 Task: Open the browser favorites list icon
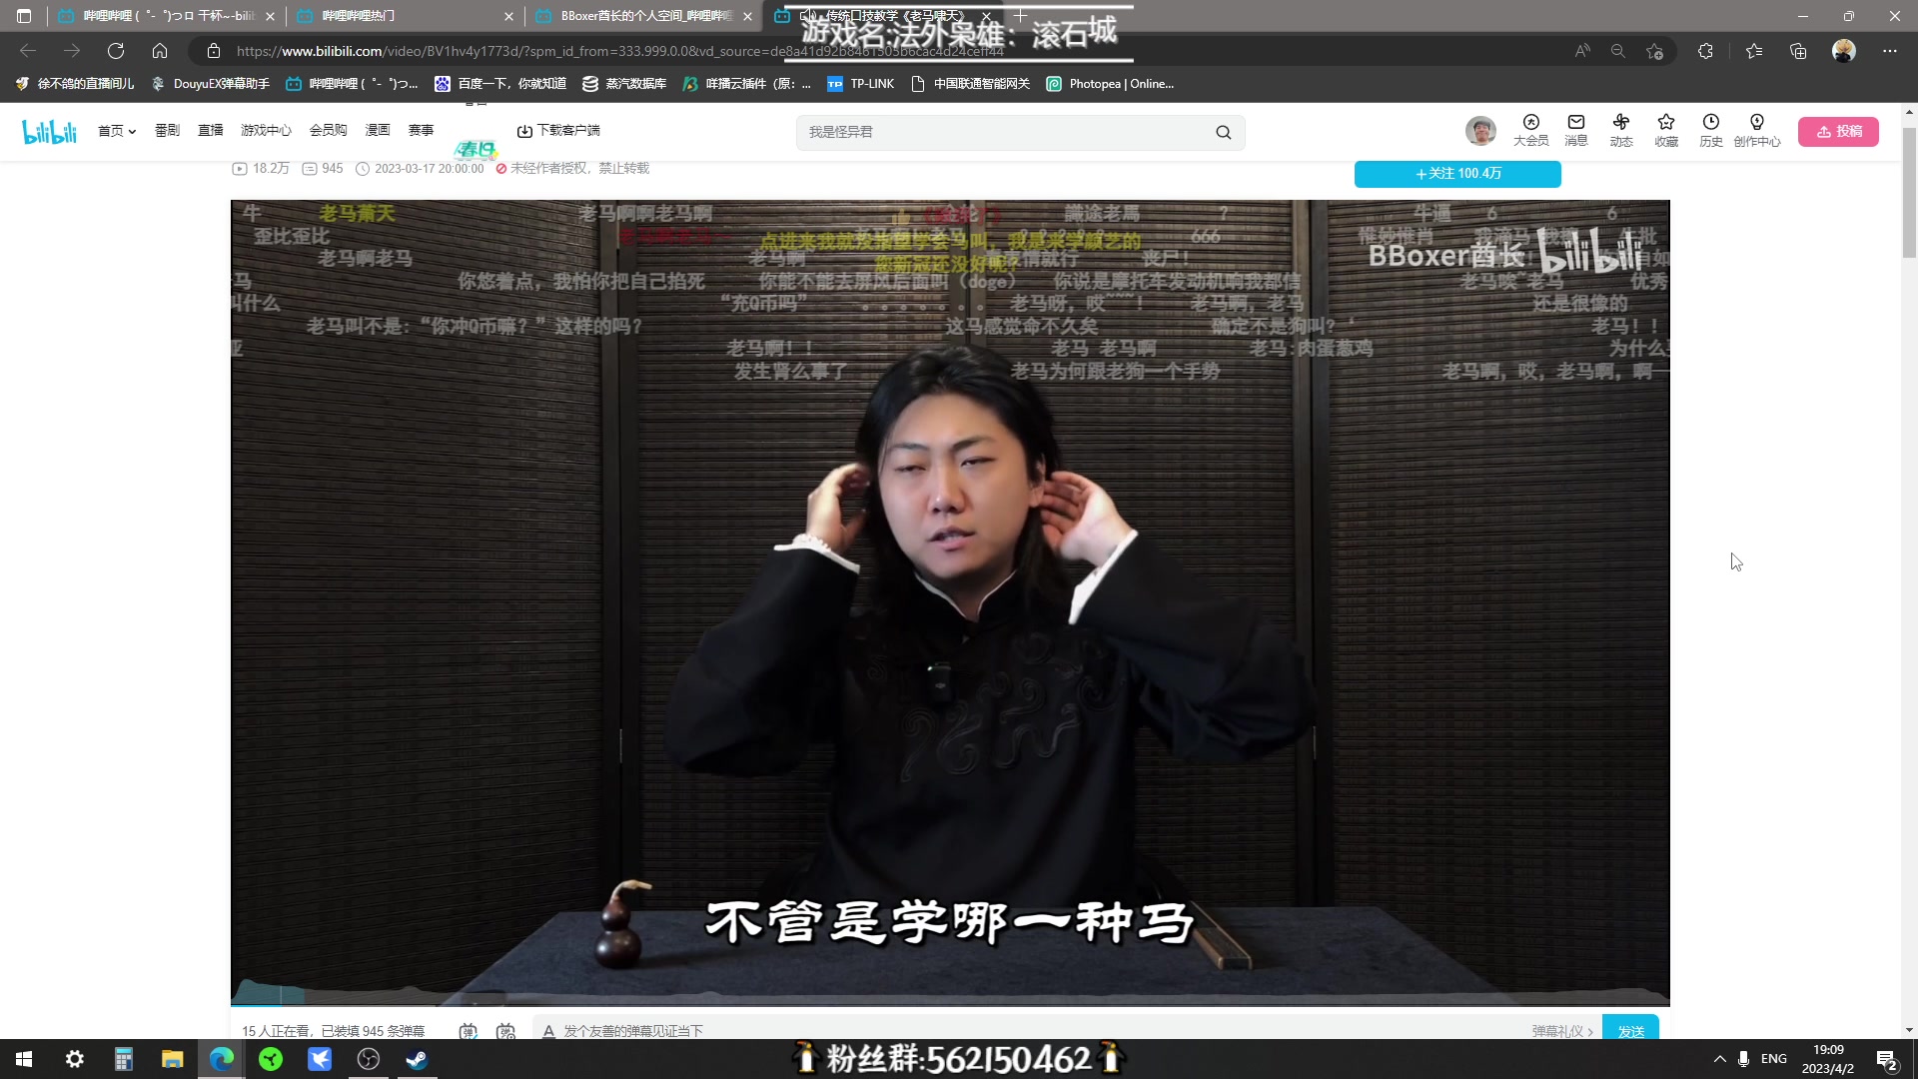pyautogui.click(x=1754, y=51)
